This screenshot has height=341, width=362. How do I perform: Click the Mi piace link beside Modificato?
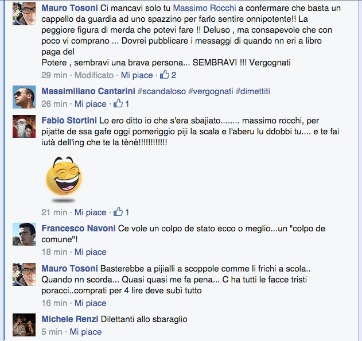click(x=137, y=75)
